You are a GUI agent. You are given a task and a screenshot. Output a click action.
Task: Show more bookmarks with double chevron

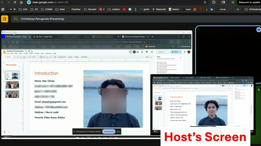click(x=238, y=9)
